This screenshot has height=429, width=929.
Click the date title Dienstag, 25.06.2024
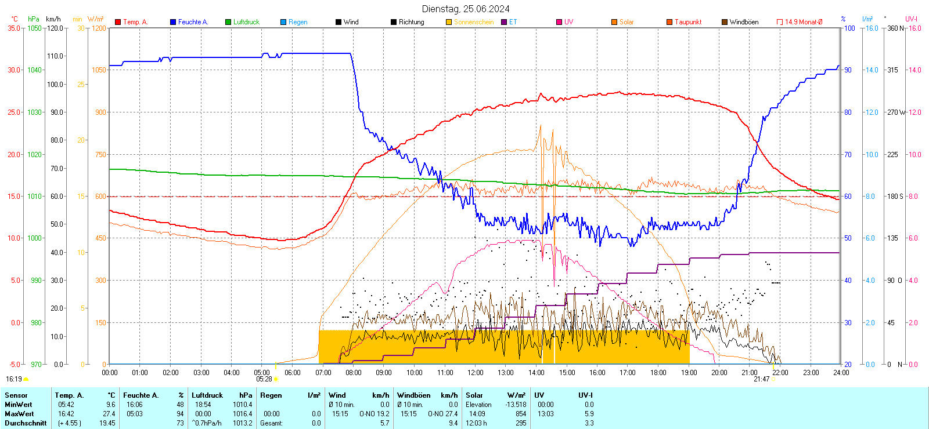click(x=466, y=9)
